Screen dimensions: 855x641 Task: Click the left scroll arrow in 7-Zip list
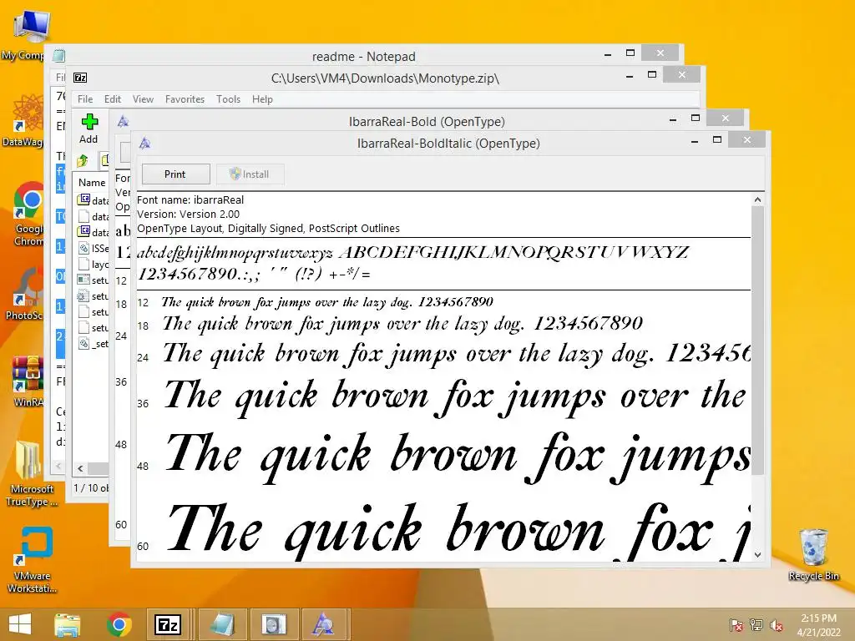(81, 468)
